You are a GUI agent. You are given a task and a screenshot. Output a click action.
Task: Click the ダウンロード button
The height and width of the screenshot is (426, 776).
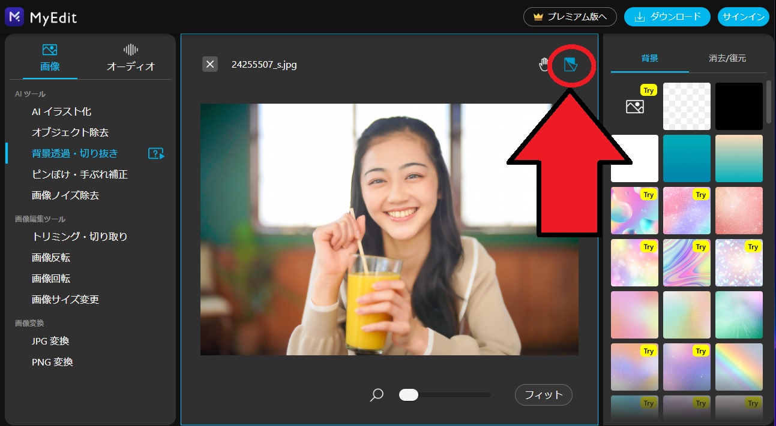tap(667, 17)
